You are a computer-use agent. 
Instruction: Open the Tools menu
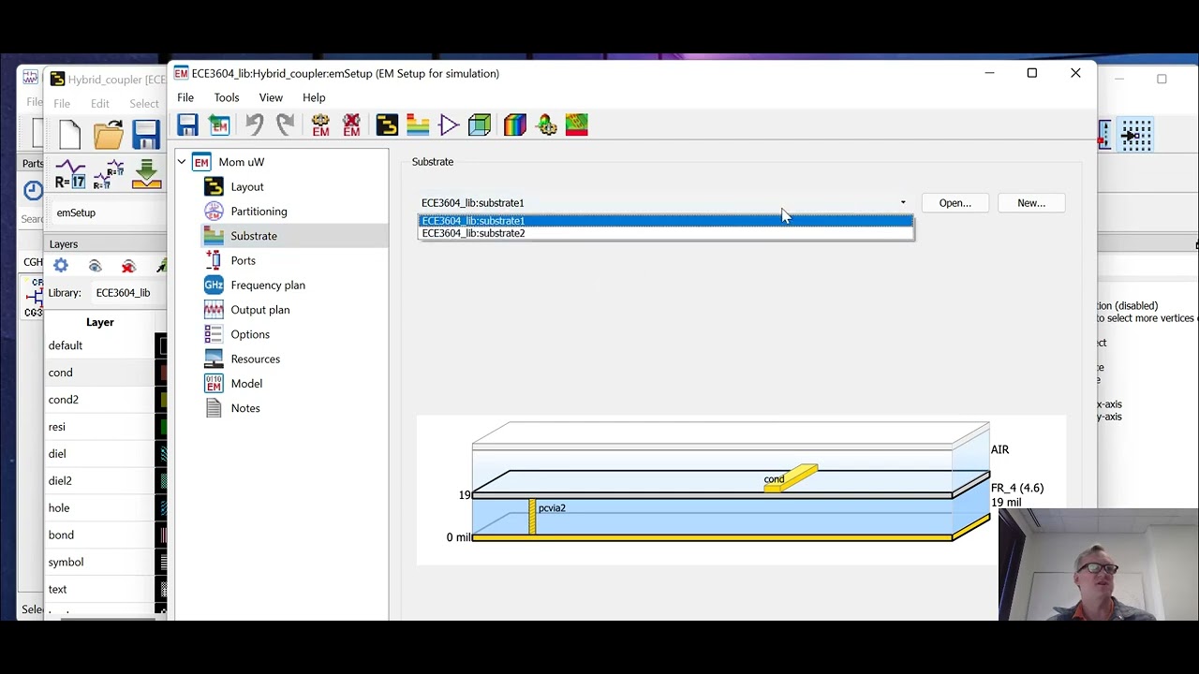[227, 97]
